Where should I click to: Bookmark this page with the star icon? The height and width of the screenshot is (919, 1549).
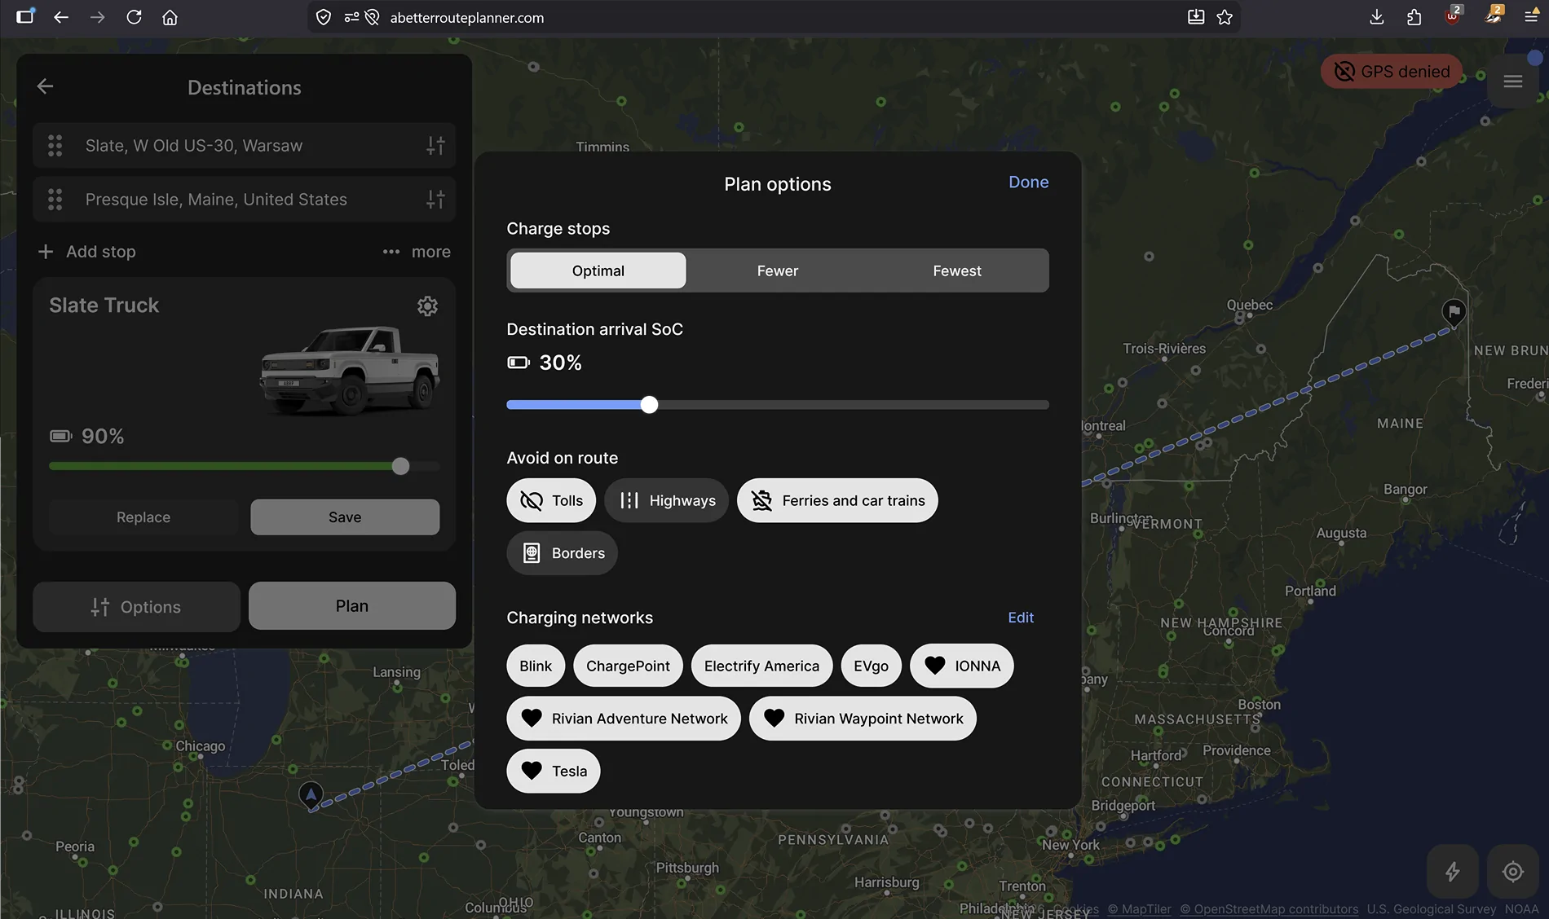tap(1225, 17)
